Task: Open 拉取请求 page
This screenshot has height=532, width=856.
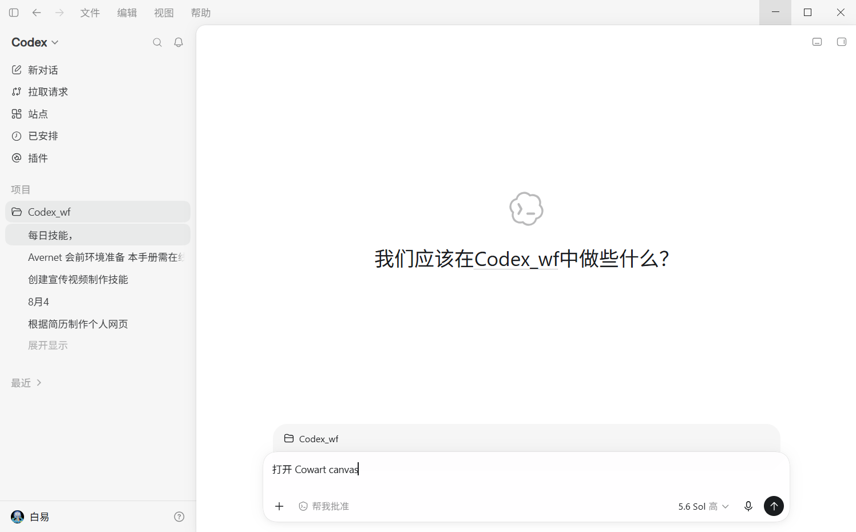Action: (x=98, y=92)
